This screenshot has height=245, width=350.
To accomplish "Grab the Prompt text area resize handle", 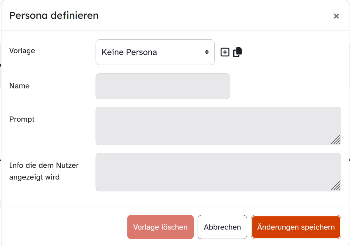I will [x=336, y=140].
